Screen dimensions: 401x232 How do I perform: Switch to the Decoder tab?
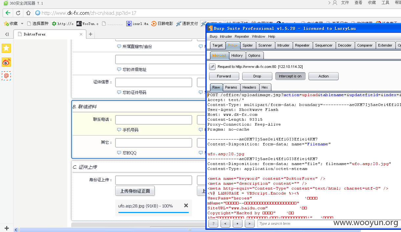tap(345, 46)
